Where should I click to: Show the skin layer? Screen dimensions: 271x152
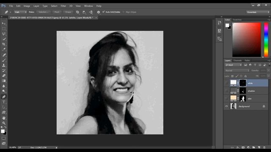click(x=227, y=98)
